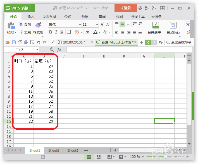Zoom in with plus button
The height and width of the screenshot is (164, 198).
pyautogui.click(x=187, y=157)
